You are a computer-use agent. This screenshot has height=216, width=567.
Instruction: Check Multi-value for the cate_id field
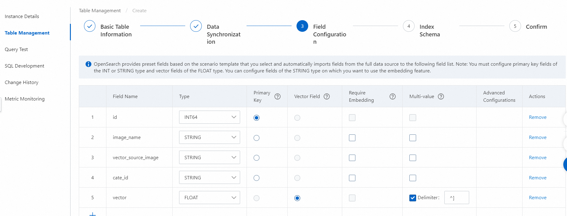pos(413,178)
